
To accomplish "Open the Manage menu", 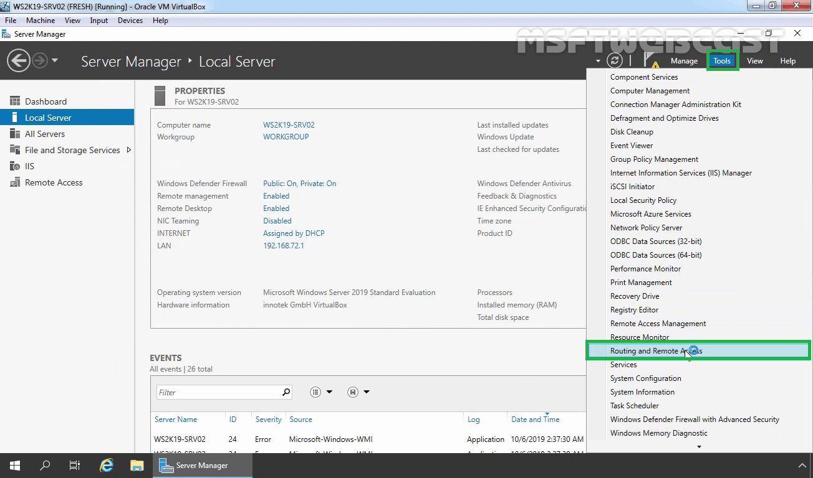I will point(684,61).
